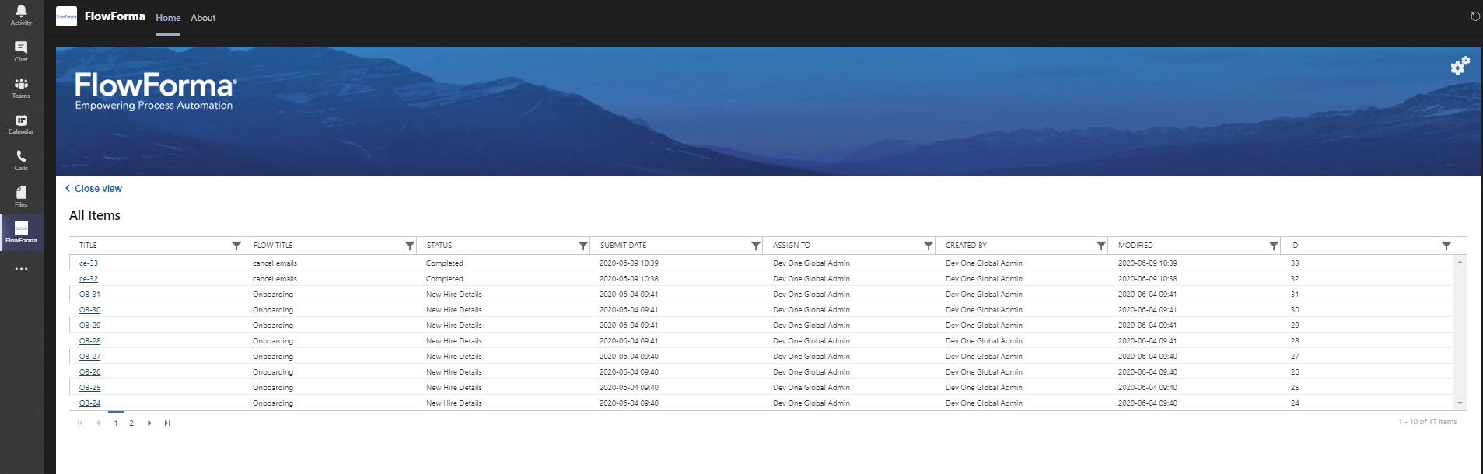Sort by the MODIFIED column header
Image resolution: width=1483 pixels, height=474 pixels.
[x=1135, y=246]
